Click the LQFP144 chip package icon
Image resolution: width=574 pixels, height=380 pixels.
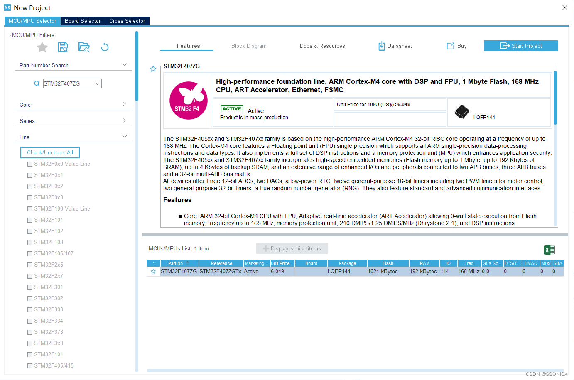click(x=462, y=112)
